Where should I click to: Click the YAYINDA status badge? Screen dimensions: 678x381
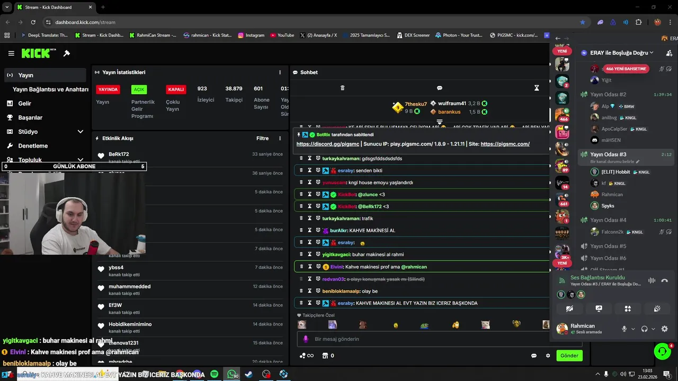coord(108,89)
